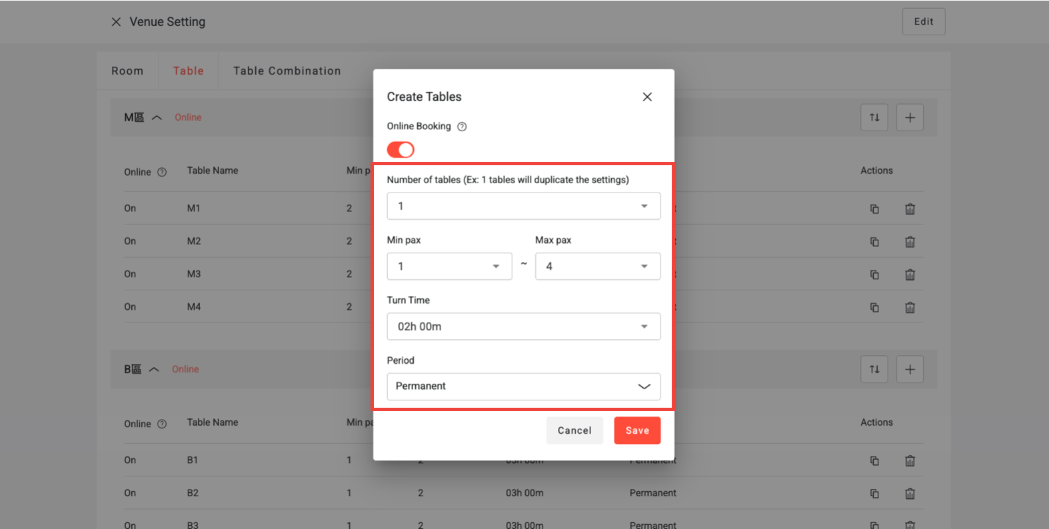Collapse the M區 section chevron
1049x529 pixels.
click(x=157, y=118)
